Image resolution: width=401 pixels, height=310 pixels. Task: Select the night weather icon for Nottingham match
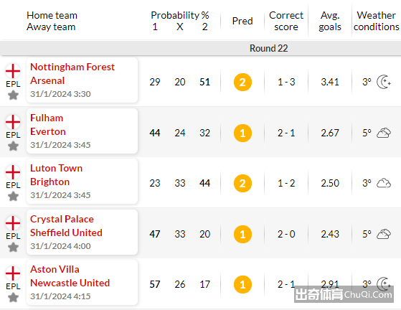coord(384,82)
